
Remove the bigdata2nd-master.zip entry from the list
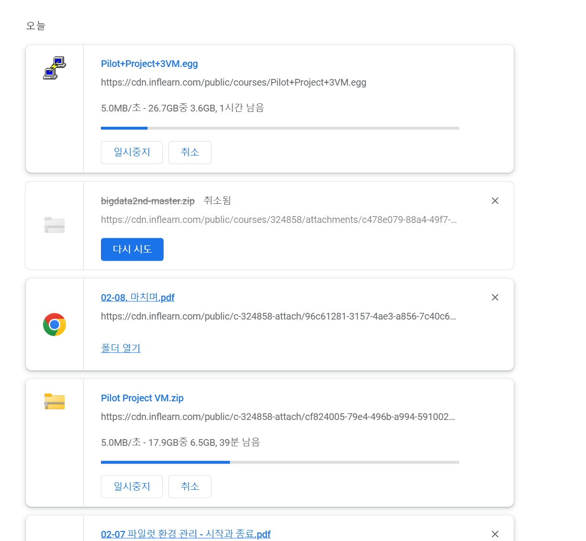(495, 201)
